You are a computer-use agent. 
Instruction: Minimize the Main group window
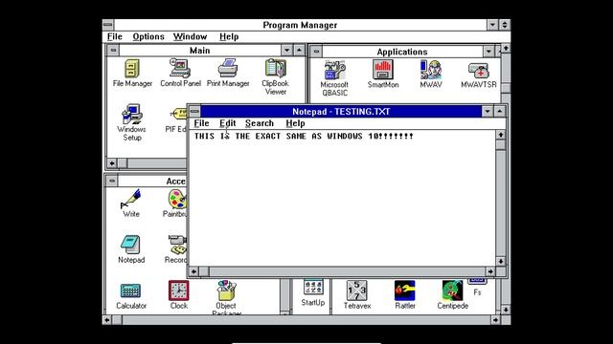tap(287, 51)
